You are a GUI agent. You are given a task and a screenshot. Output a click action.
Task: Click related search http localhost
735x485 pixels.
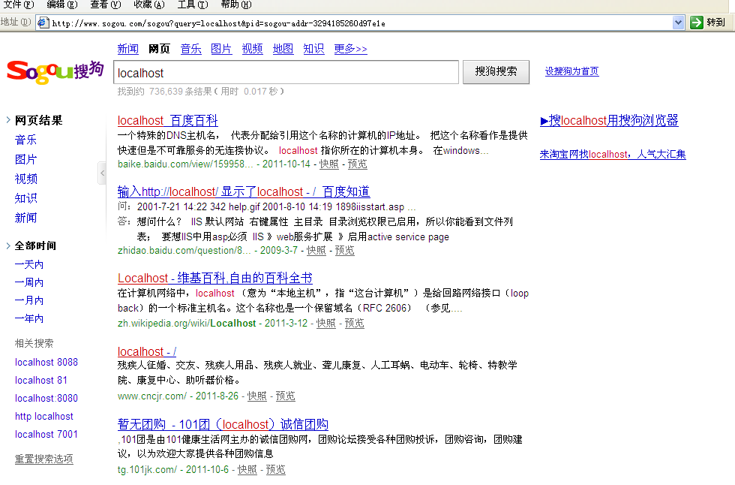point(44,416)
